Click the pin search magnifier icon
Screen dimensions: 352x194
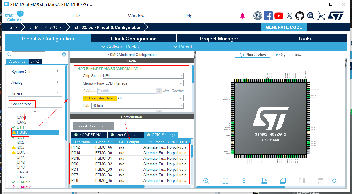(335, 181)
